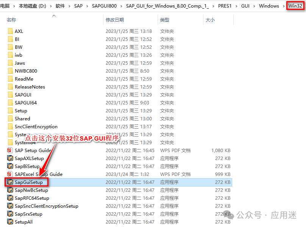306x227 pixels.
Task: Expand the chevron after GUI breadcrumb
Action: (254, 6)
